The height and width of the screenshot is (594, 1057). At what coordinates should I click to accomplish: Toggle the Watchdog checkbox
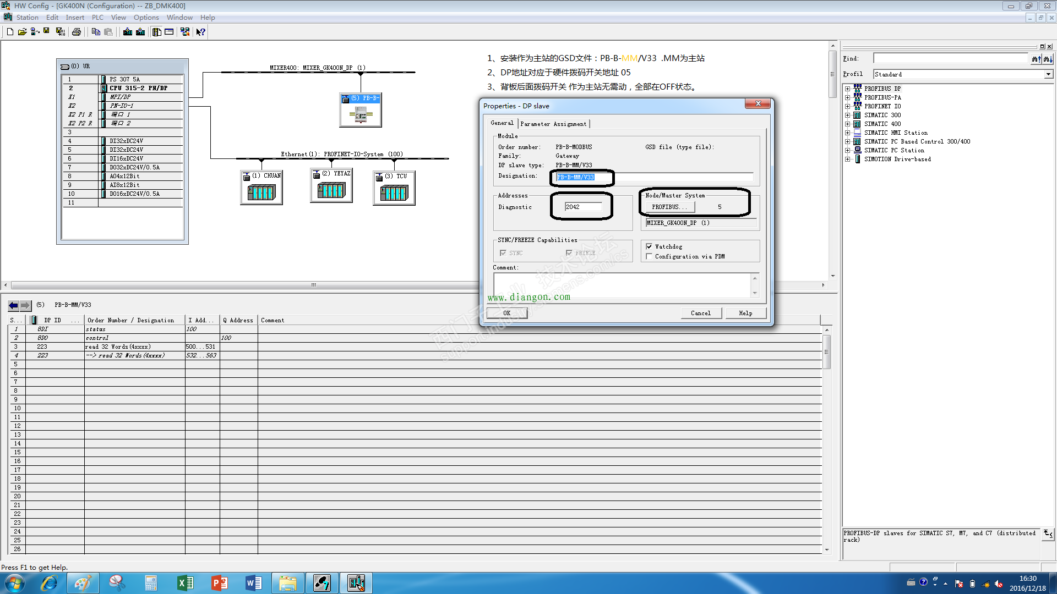click(x=649, y=247)
